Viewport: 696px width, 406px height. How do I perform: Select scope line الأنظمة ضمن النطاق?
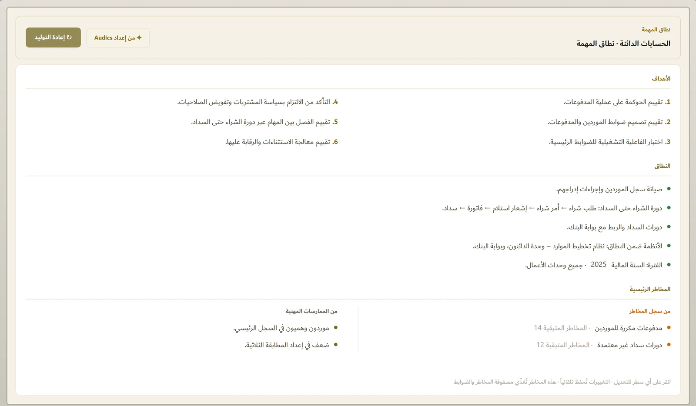click(x=572, y=246)
